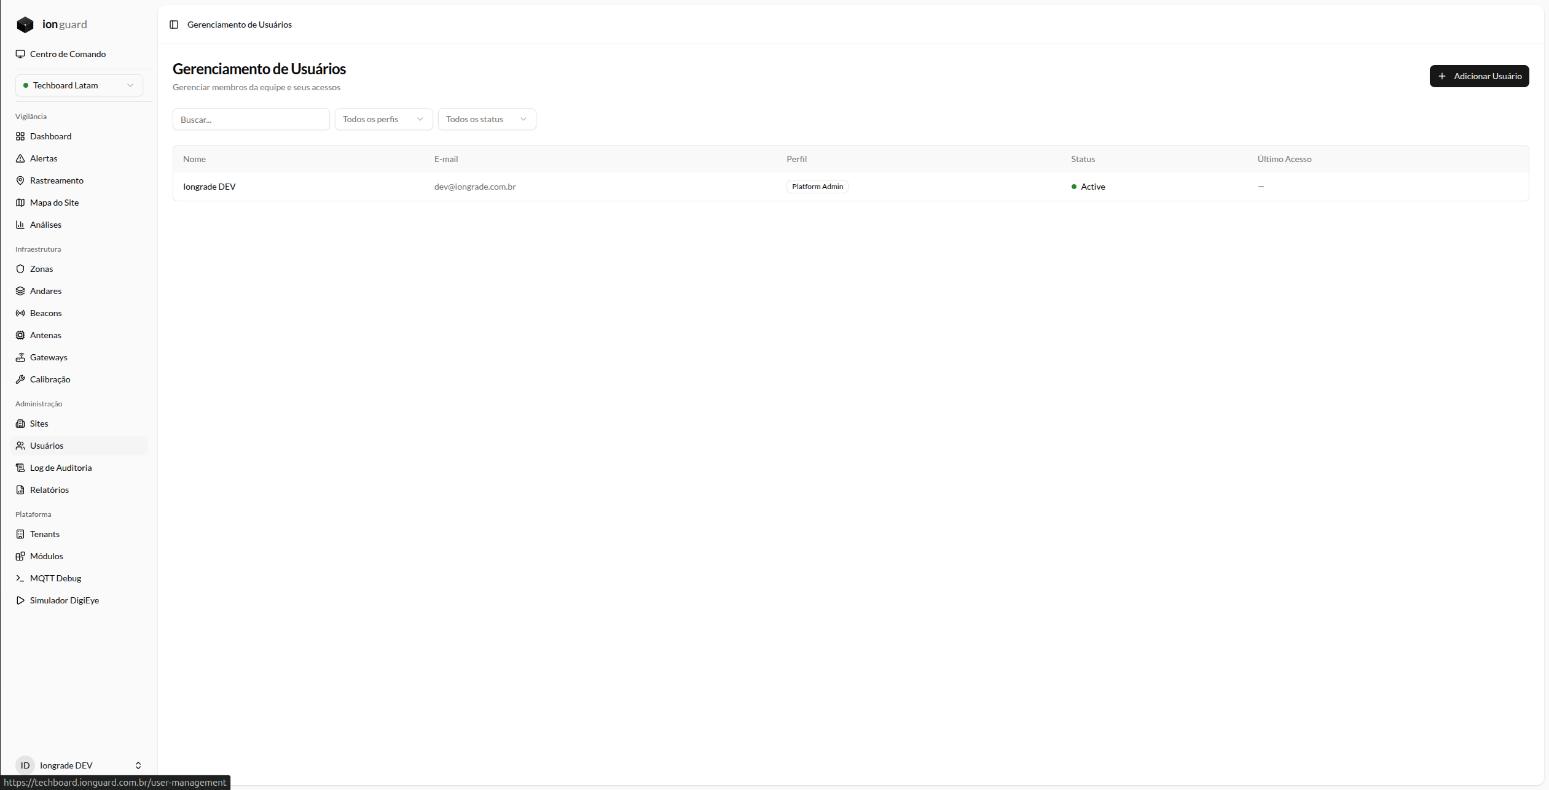Screen dimensions: 1549x790
Task: Click the Buscar search field
Action: pyautogui.click(x=251, y=119)
